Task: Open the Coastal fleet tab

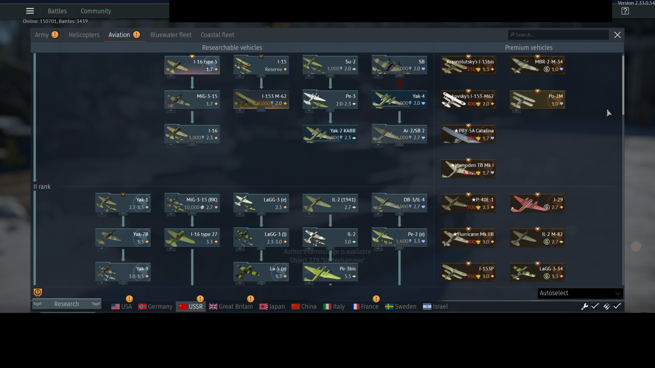Action: [218, 35]
